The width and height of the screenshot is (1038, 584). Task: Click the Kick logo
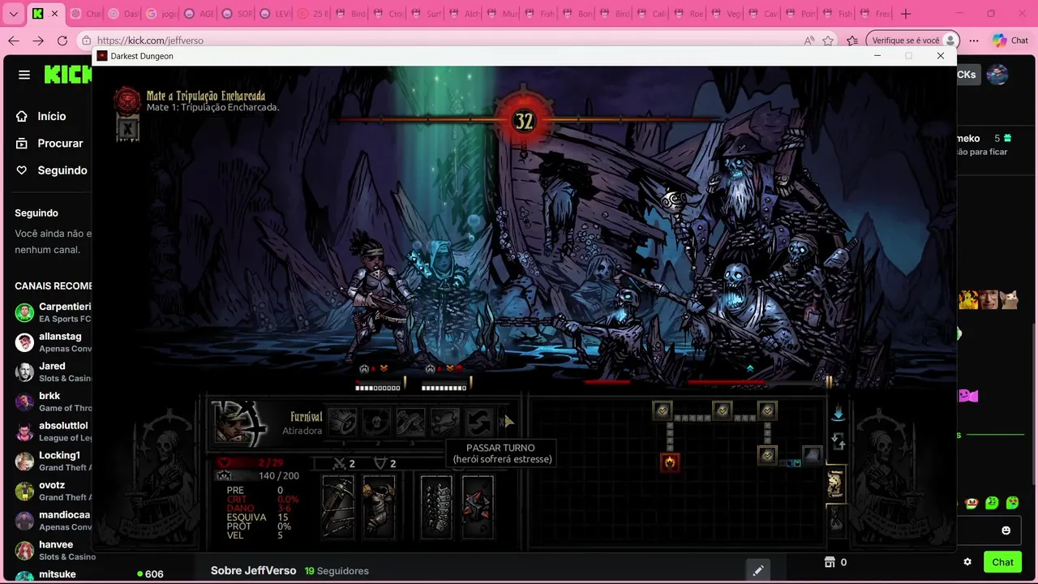pyautogui.click(x=68, y=75)
